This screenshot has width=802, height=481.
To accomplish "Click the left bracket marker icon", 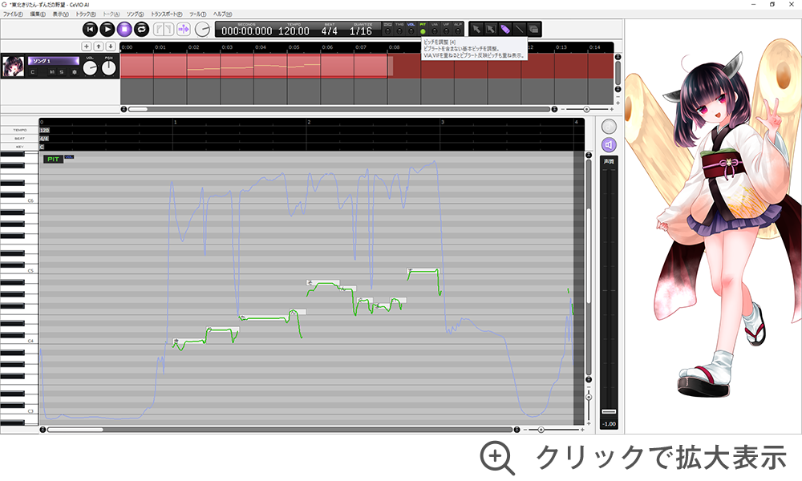I will tap(159, 29).
